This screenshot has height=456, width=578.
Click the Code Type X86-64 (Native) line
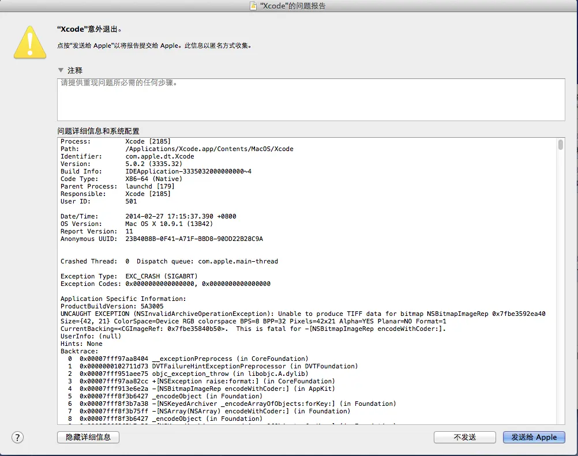coord(121,179)
